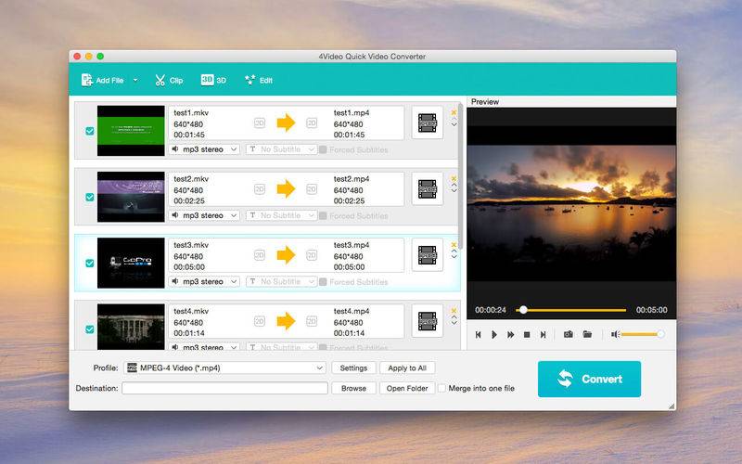This screenshot has width=742, height=464.
Task: Click the Settings button
Action: click(x=353, y=367)
